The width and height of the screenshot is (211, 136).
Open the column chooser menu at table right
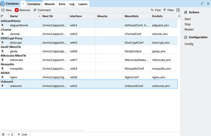coord(179,16)
